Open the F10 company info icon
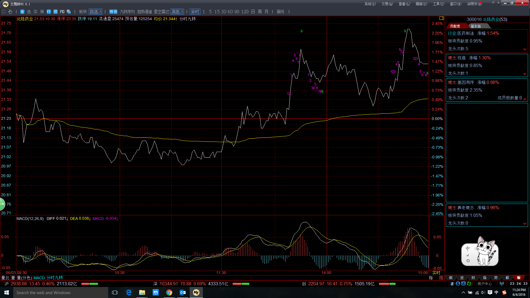This screenshot has width=530, height=298. (x=62, y=12)
